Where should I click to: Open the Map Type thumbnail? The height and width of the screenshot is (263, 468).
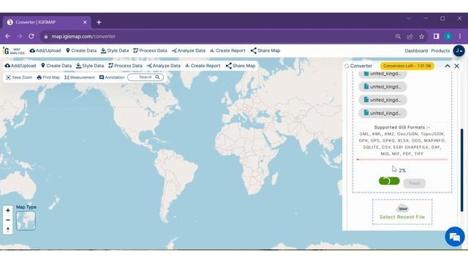(26, 221)
